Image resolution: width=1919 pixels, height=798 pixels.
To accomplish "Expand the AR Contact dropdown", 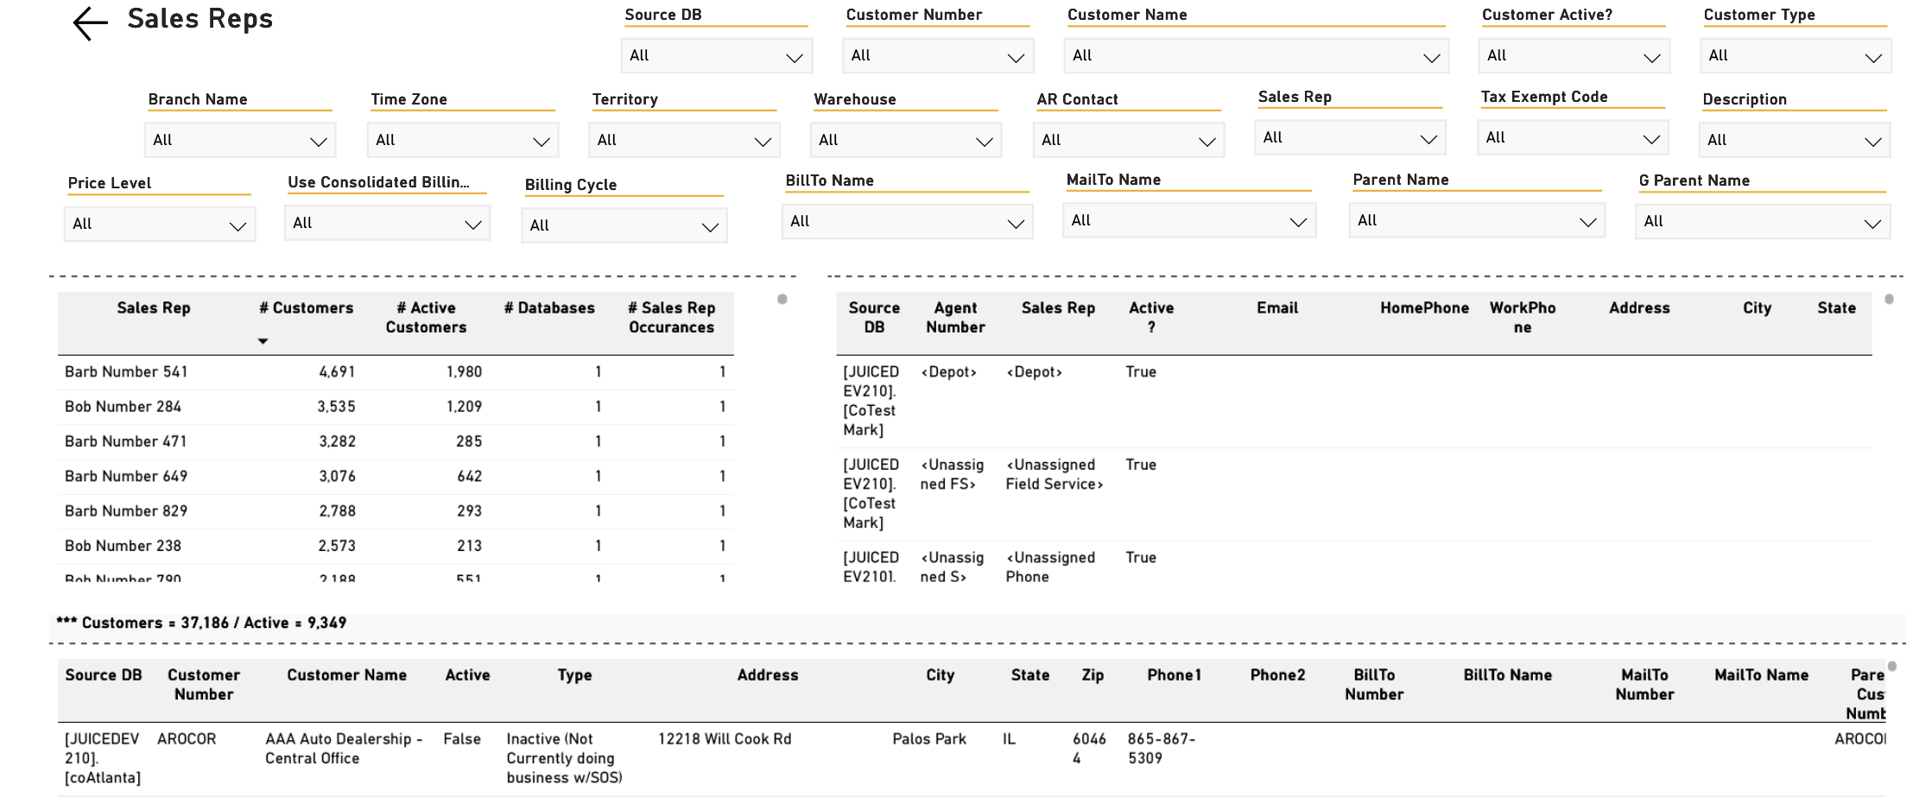I will pos(1129,140).
